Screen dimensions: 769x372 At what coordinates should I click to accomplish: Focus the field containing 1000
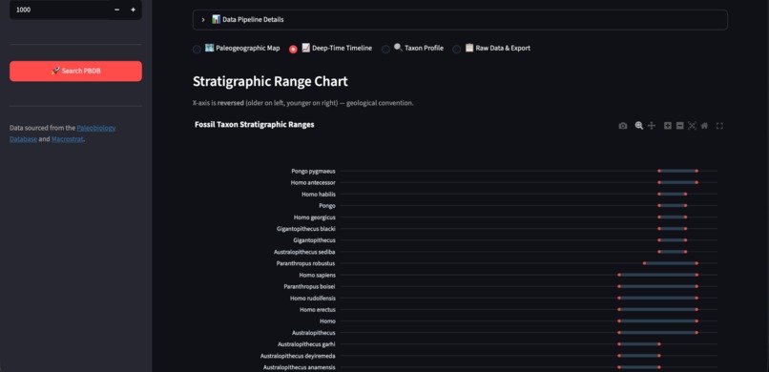59,10
